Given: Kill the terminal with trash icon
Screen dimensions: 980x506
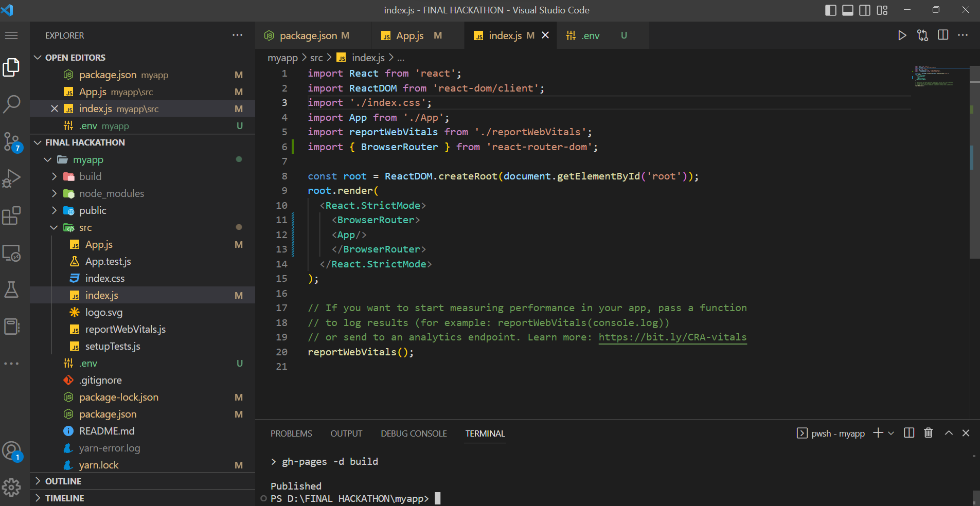Looking at the screenshot, I should click(928, 433).
